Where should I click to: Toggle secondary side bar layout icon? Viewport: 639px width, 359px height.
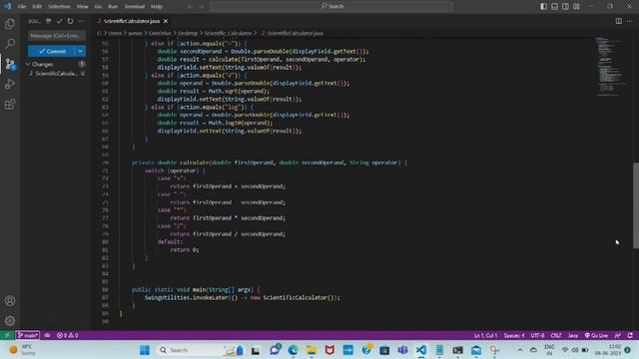566,7
